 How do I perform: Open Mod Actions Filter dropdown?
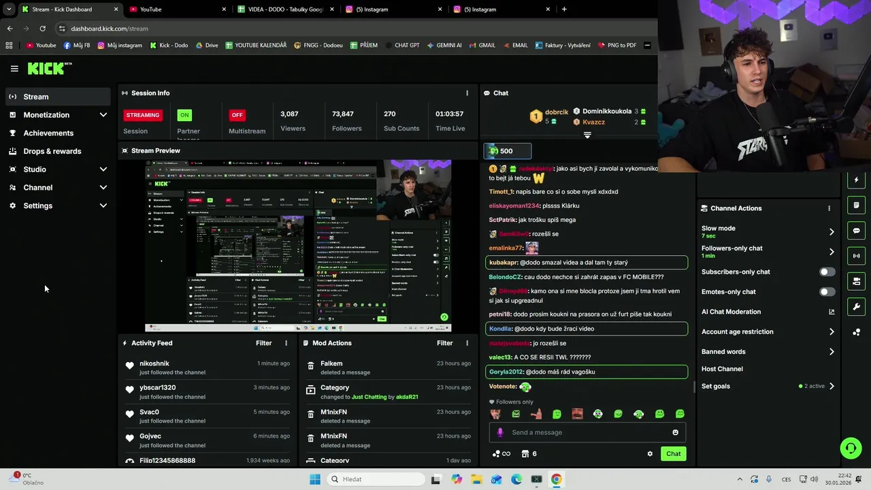pos(444,343)
